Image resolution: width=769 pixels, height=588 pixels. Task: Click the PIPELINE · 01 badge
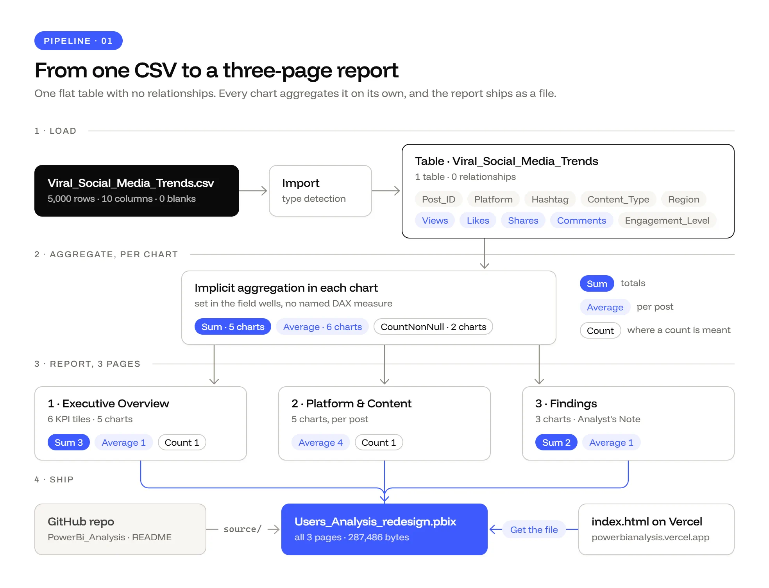coord(79,41)
